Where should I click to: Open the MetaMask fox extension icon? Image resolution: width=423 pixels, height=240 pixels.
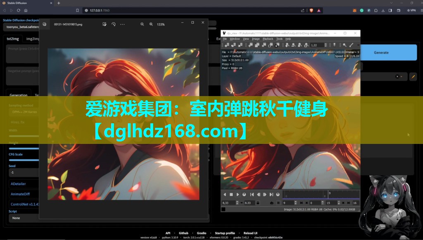tap(354, 10)
